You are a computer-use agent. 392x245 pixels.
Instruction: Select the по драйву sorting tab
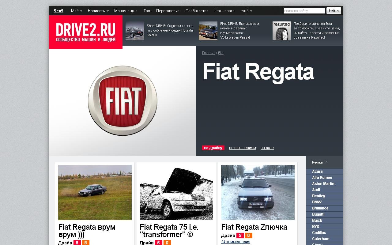click(213, 148)
